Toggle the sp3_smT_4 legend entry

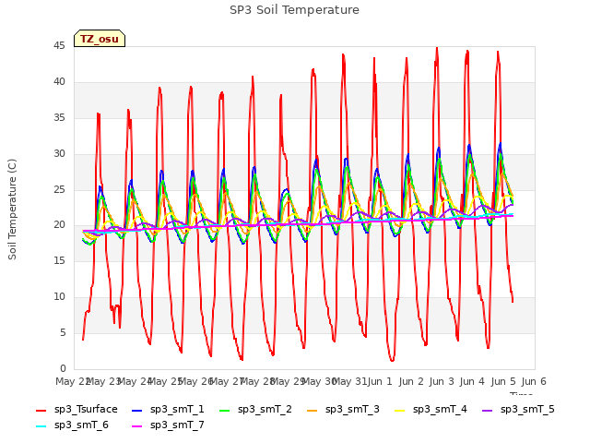[x=431, y=410]
